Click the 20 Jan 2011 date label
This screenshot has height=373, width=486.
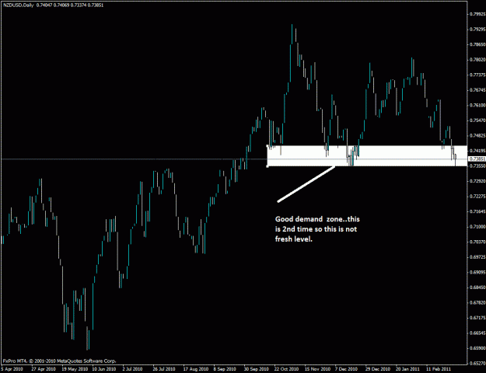(x=407, y=369)
